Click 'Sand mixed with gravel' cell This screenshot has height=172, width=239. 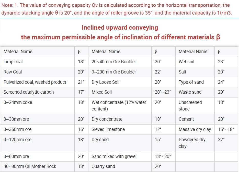[x=114, y=156]
